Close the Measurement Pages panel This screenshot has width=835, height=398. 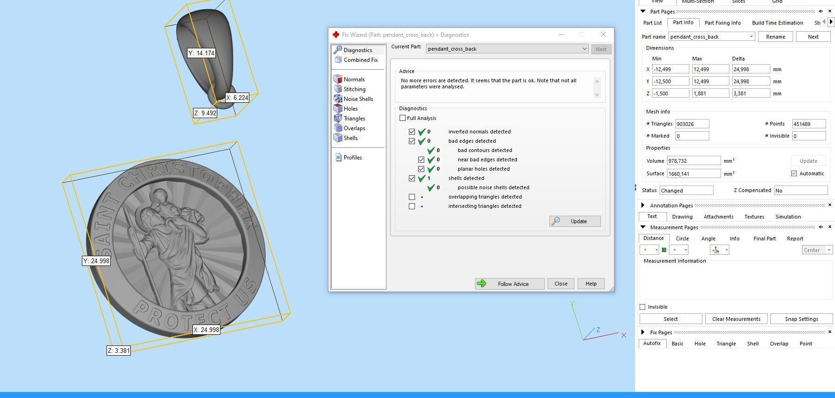[829, 227]
